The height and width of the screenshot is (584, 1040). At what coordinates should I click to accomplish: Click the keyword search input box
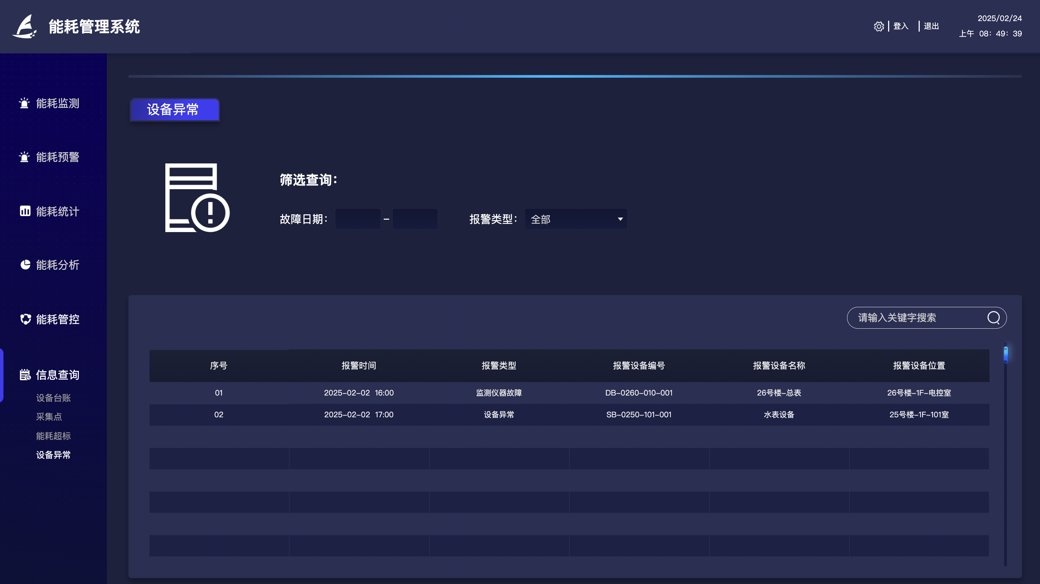click(x=912, y=318)
